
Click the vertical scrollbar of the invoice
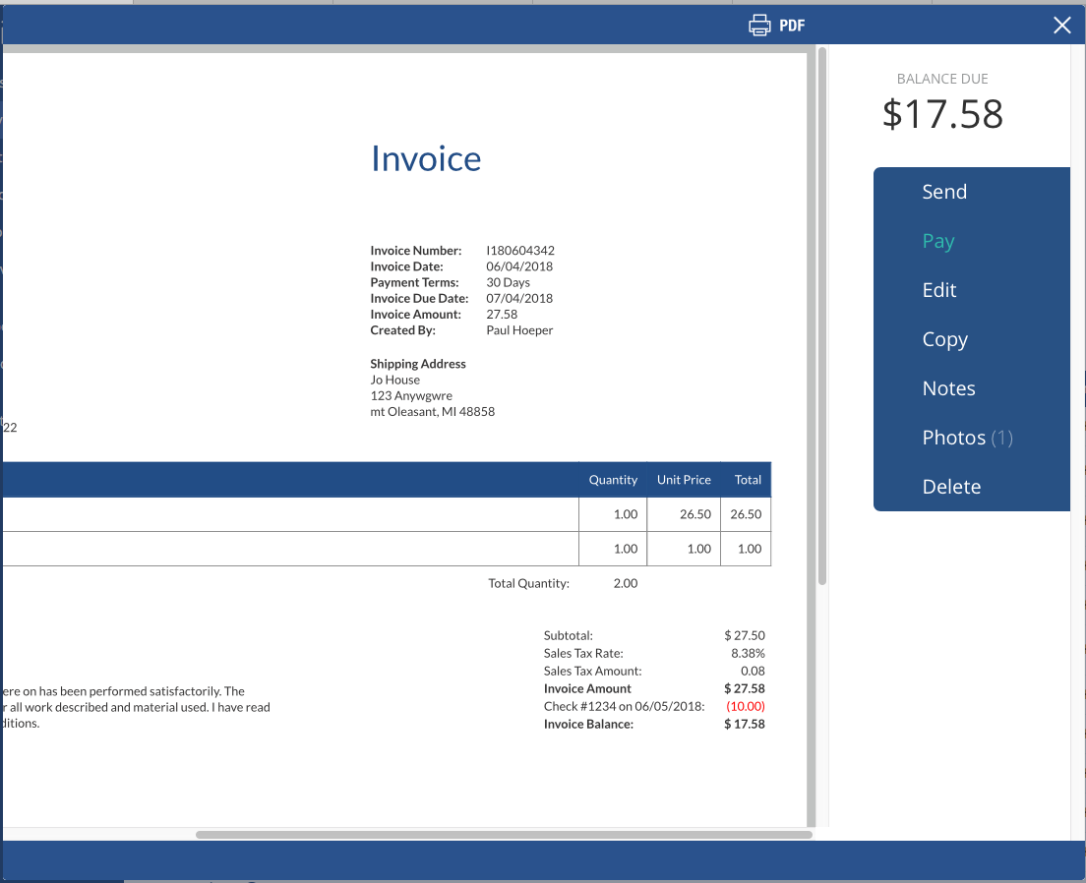[821, 315]
